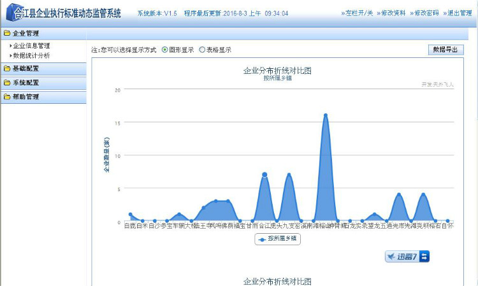The height and width of the screenshot is (286, 478).
Task: Click the 系统配置 folder icon
Action: point(7,83)
